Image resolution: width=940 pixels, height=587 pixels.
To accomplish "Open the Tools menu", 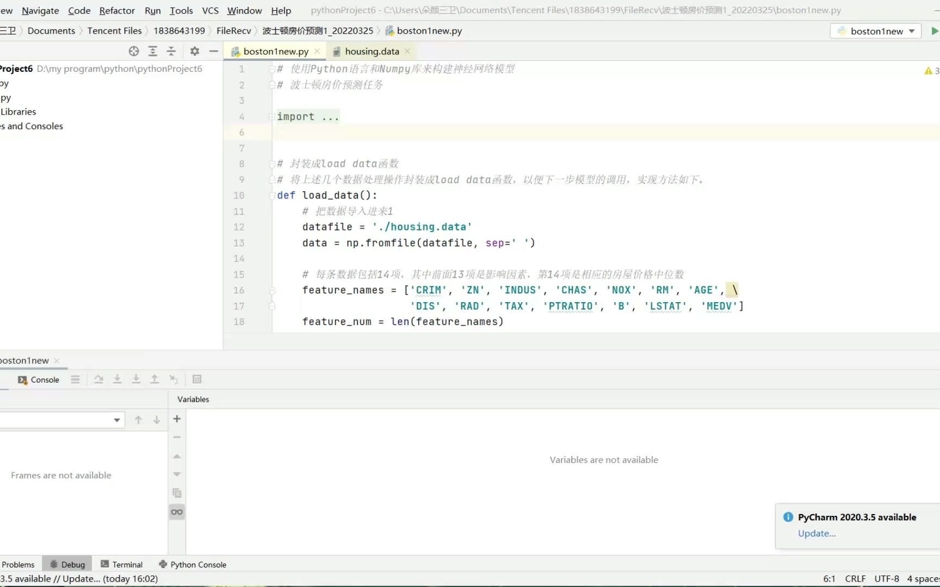I will click(x=181, y=10).
